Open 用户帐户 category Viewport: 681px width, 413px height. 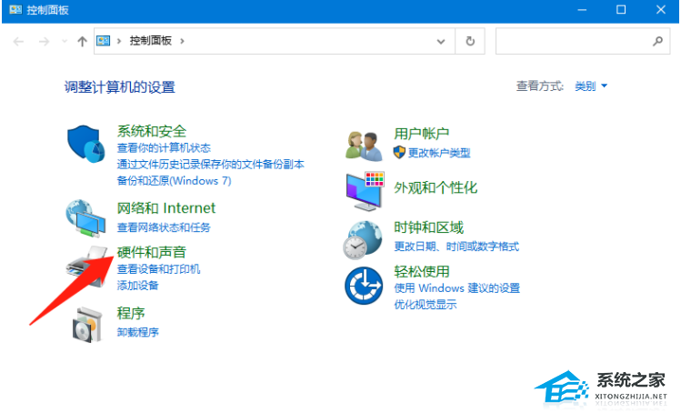point(421,134)
